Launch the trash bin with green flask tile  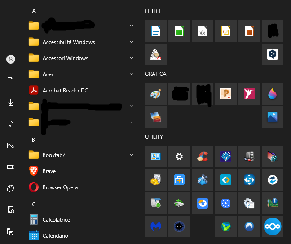click(x=156, y=203)
